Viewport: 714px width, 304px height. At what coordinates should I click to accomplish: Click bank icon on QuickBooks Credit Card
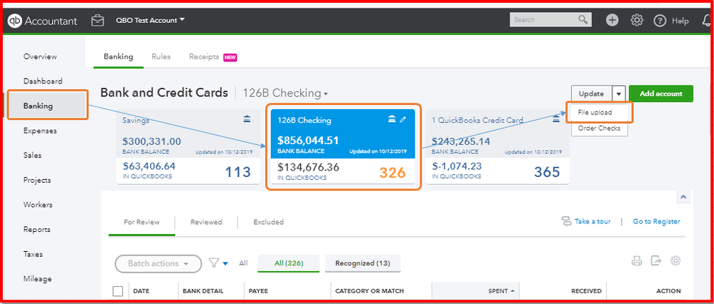(x=556, y=119)
